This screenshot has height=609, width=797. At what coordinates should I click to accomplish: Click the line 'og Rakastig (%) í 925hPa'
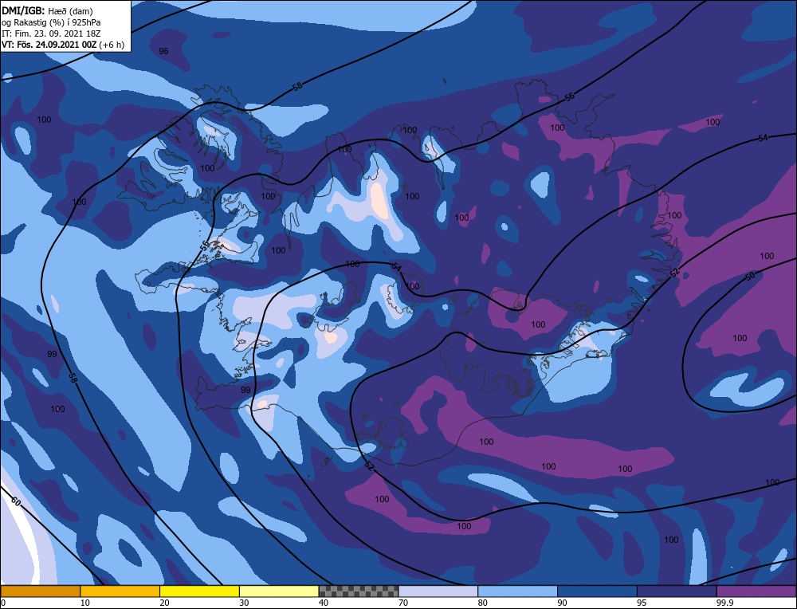(x=51, y=22)
